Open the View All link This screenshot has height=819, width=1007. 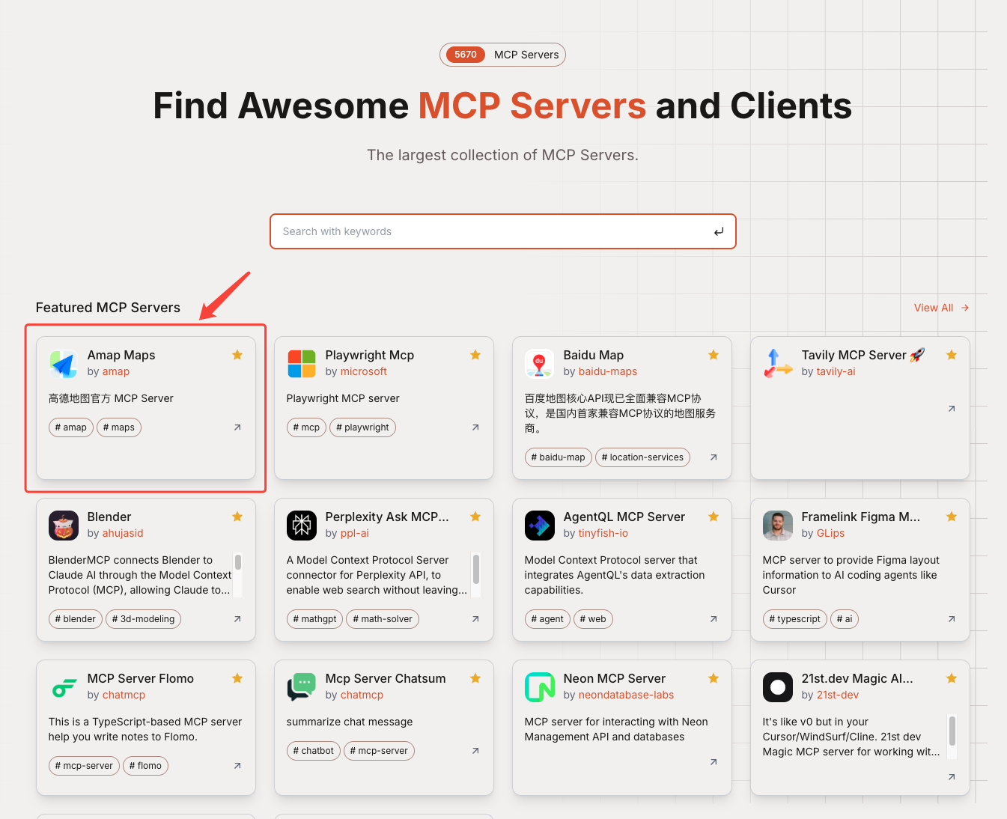coord(941,308)
